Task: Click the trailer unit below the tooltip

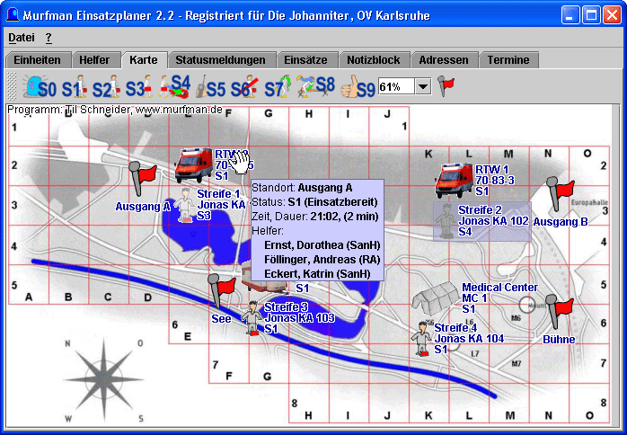Action: (264, 281)
